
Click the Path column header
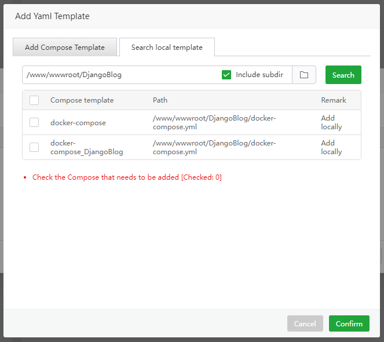160,100
